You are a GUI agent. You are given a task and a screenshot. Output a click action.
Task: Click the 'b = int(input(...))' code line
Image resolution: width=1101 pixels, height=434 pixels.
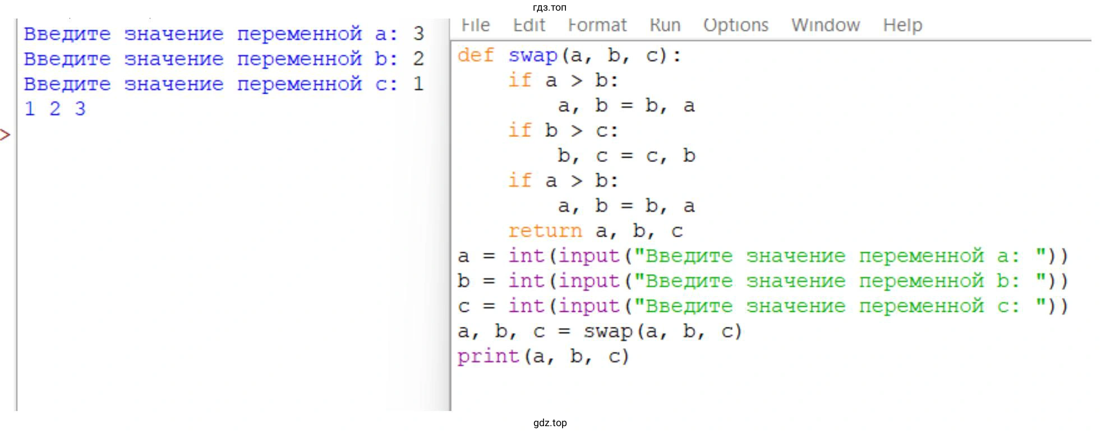pos(762,281)
